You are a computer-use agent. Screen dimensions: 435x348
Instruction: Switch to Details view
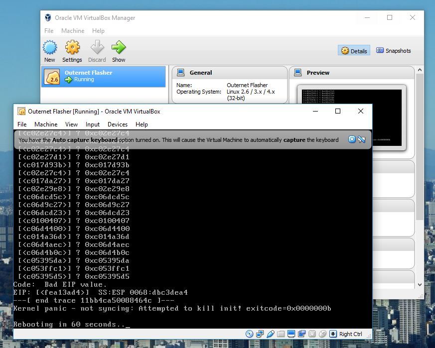pyautogui.click(x=354, y=51)
